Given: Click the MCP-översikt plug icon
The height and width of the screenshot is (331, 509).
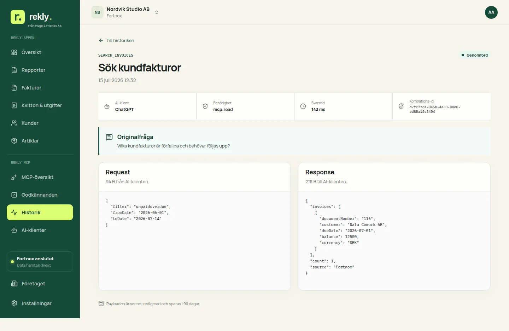Looking at the screenshot, I should click(14, 177).
